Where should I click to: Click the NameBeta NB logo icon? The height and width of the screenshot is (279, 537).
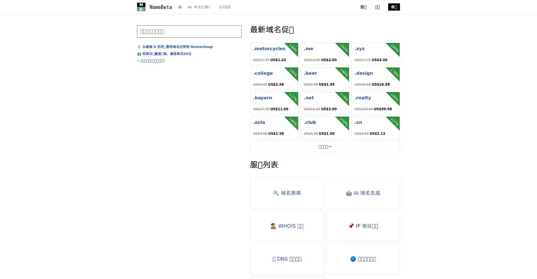tap(141, 7)
